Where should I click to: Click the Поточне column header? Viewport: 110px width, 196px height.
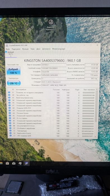(x=56, y=90)
